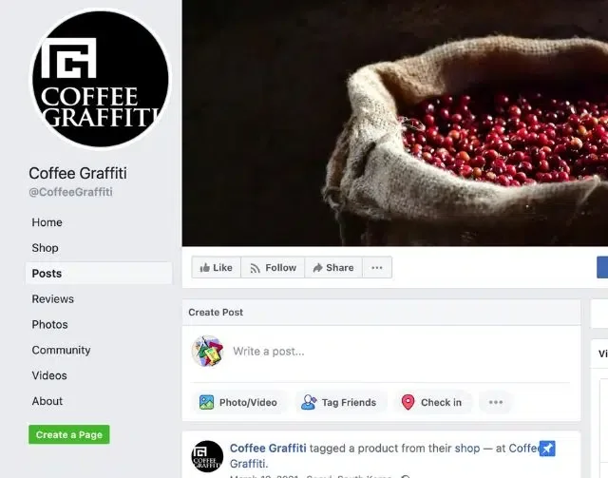Click the Write a post field
The height and width of the screenshot is (478, 608).
click(x=401, y=352)
